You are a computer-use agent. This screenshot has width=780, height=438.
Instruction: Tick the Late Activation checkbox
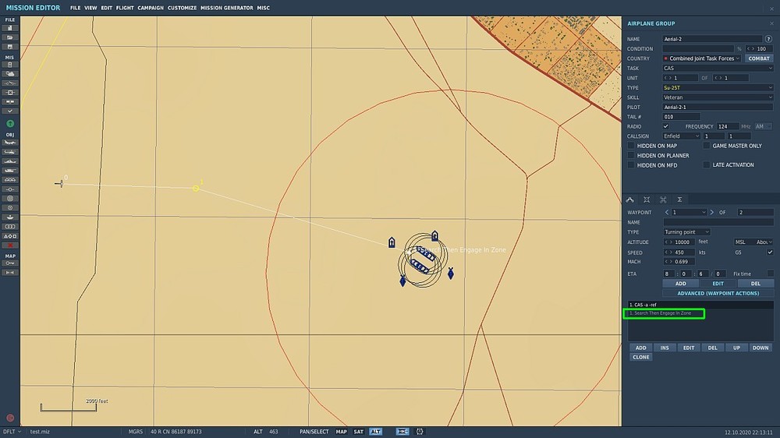[x=707, y=164]
